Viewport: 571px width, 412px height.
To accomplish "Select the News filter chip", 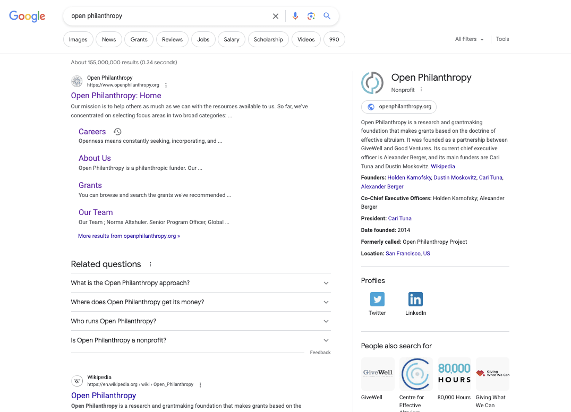I will point(109,39).
